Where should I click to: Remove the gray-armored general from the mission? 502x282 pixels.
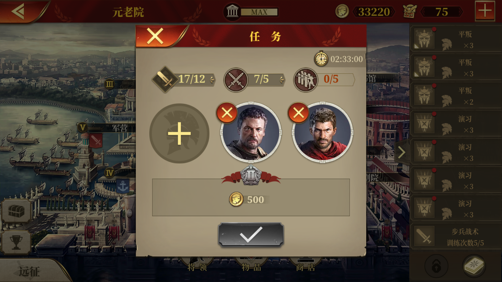(x=227, y=113)
